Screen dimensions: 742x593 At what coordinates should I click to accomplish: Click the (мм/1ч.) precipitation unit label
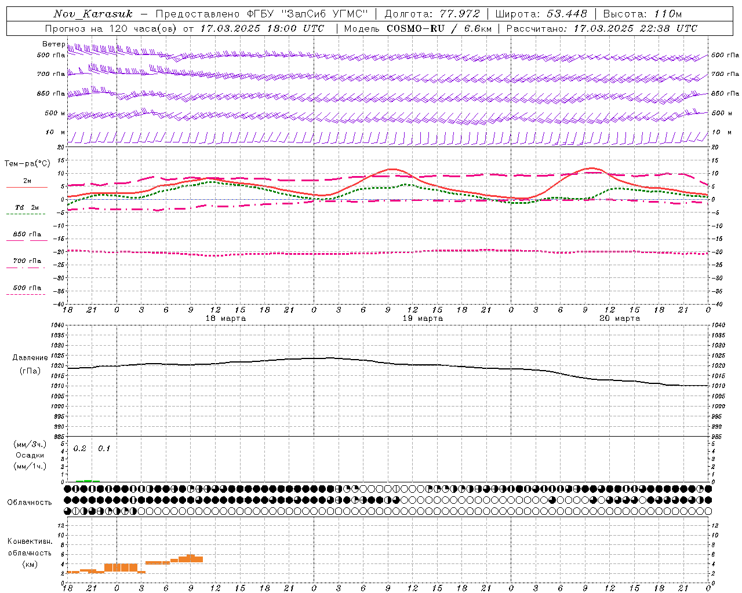coord(30,466)
